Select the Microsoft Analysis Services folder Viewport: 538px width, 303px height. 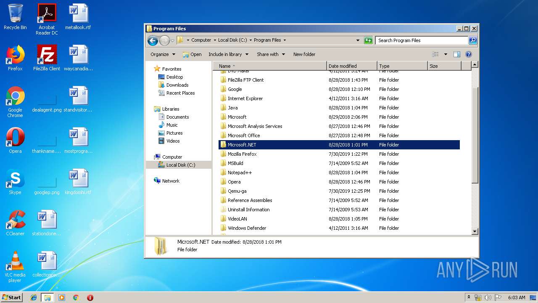click(339, 126)
